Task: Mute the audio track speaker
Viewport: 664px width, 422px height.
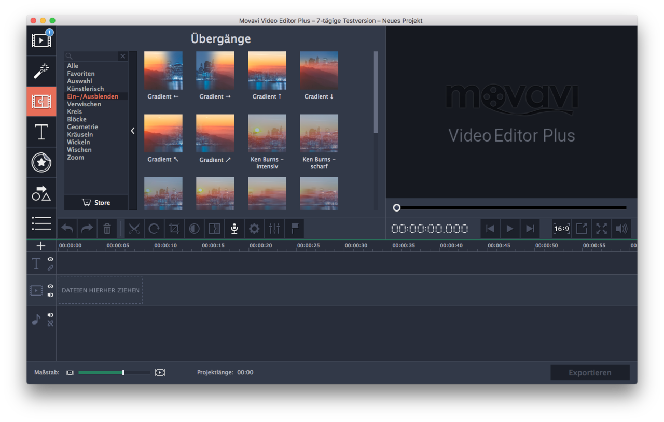Action: pos(50,315)
